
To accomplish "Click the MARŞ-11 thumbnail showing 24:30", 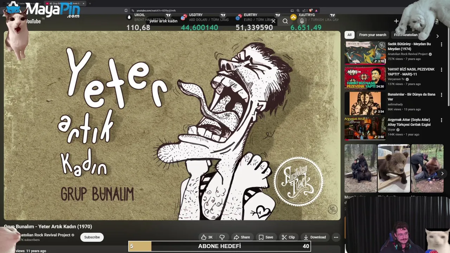I will pos(365,78).
